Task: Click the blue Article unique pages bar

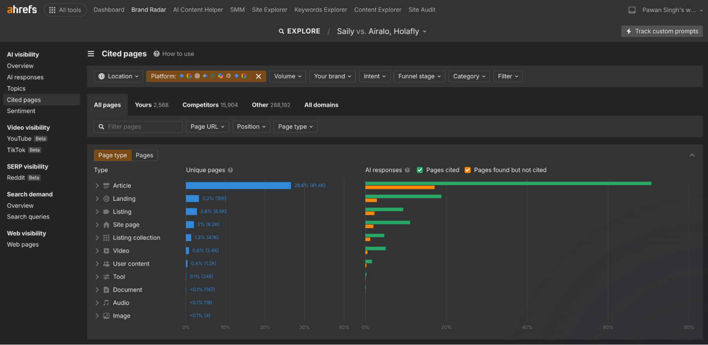Action: (238, 186)
